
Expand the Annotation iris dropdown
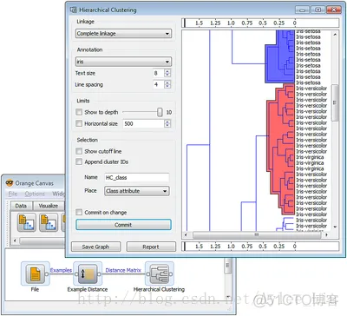pos(123,62)
